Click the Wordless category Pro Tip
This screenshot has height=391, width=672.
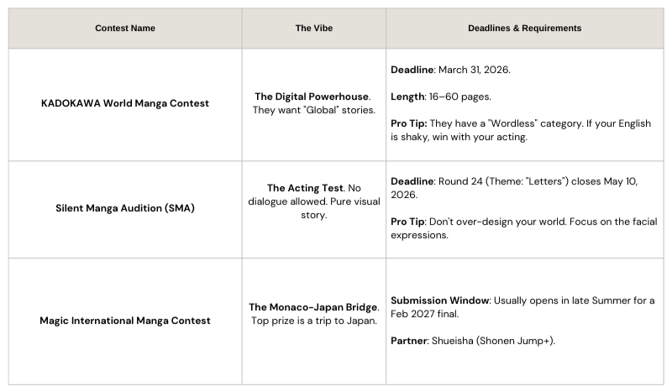(x=521, y=130)
